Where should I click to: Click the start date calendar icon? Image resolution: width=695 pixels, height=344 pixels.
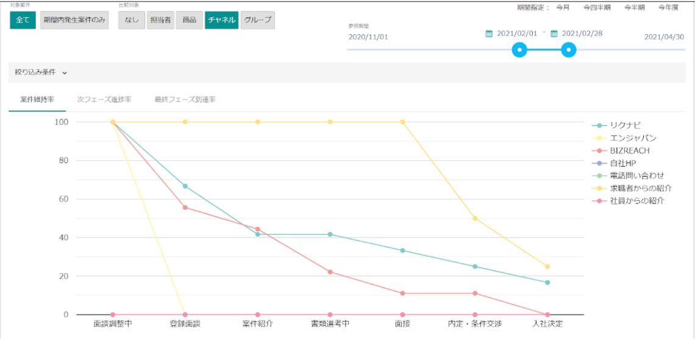click(489, 33)
